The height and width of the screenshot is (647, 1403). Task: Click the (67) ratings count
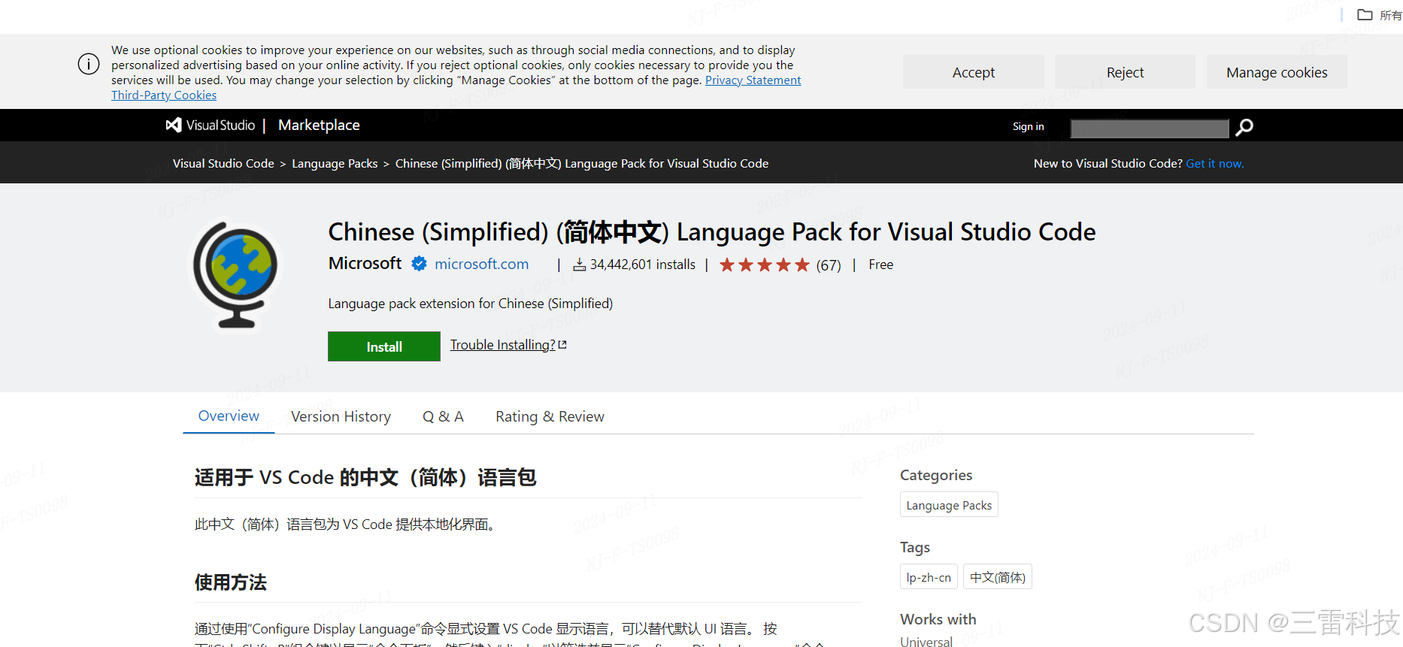(829, 265)
